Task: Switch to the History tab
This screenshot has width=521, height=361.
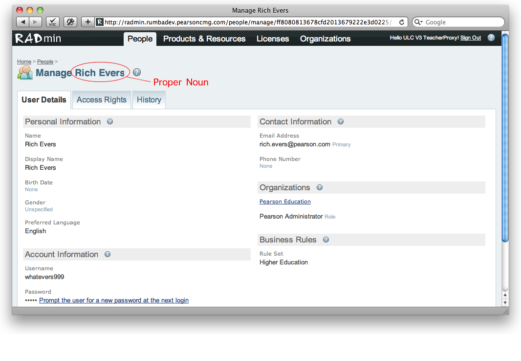Action: (x=149, y=100)
